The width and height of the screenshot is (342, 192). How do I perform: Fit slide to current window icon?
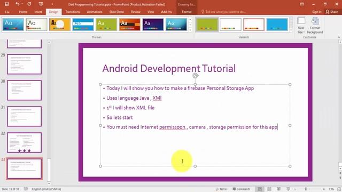point(339,189)
